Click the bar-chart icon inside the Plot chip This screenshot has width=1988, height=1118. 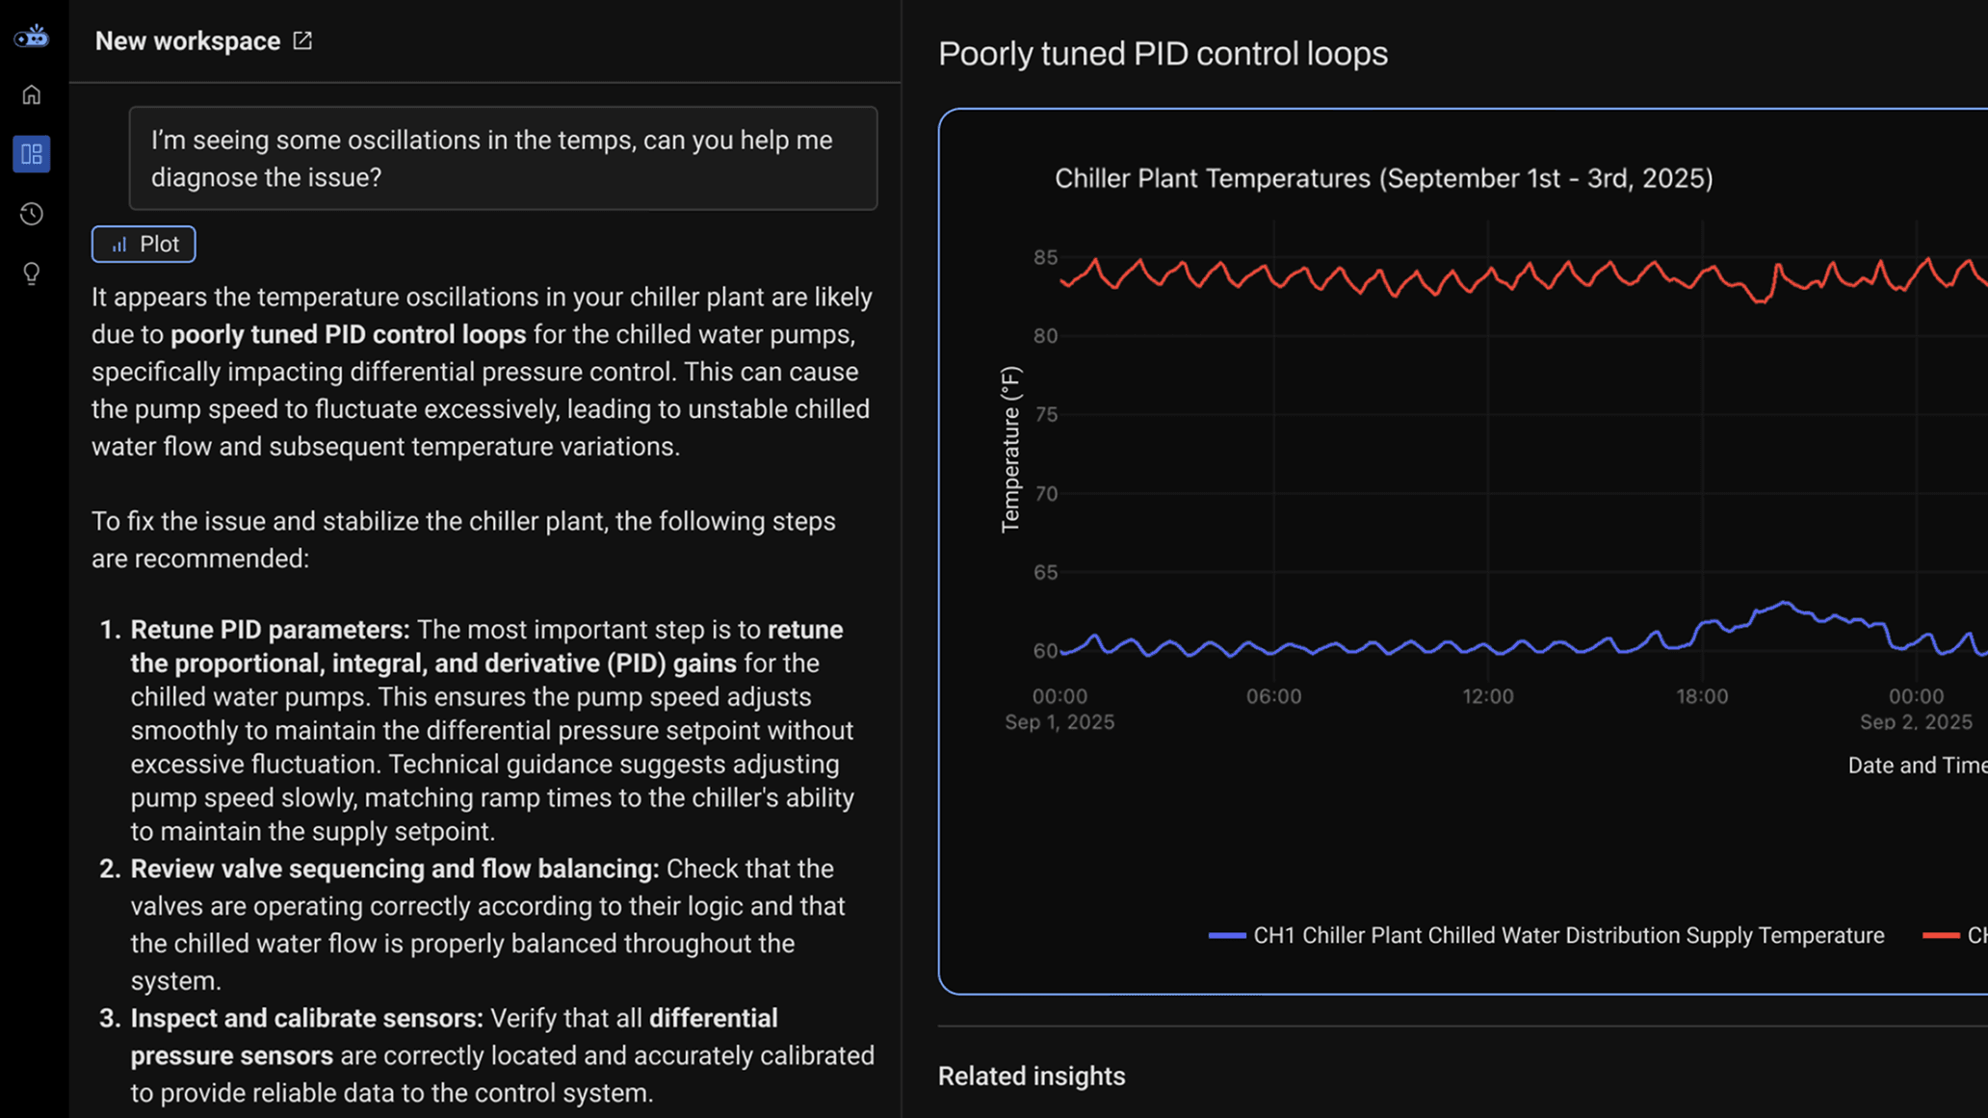click(119, 244)
